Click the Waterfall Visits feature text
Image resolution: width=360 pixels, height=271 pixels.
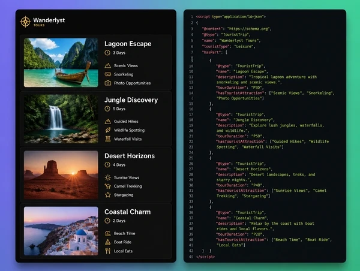[x=128, y=139]
